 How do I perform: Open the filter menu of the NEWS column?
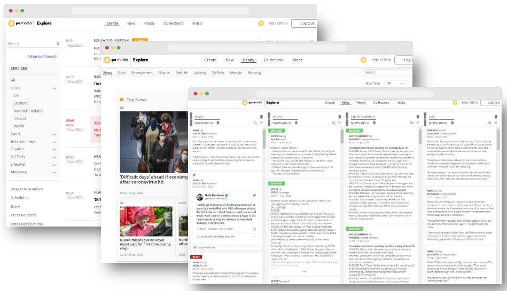click(261, 123)
